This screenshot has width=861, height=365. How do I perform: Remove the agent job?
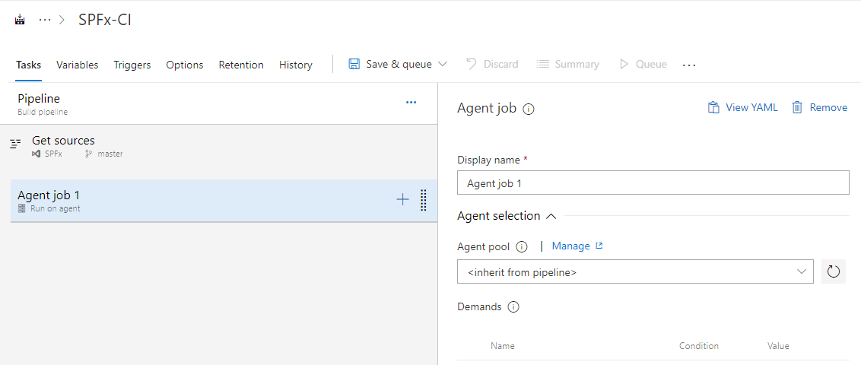[x=819, y=108]
